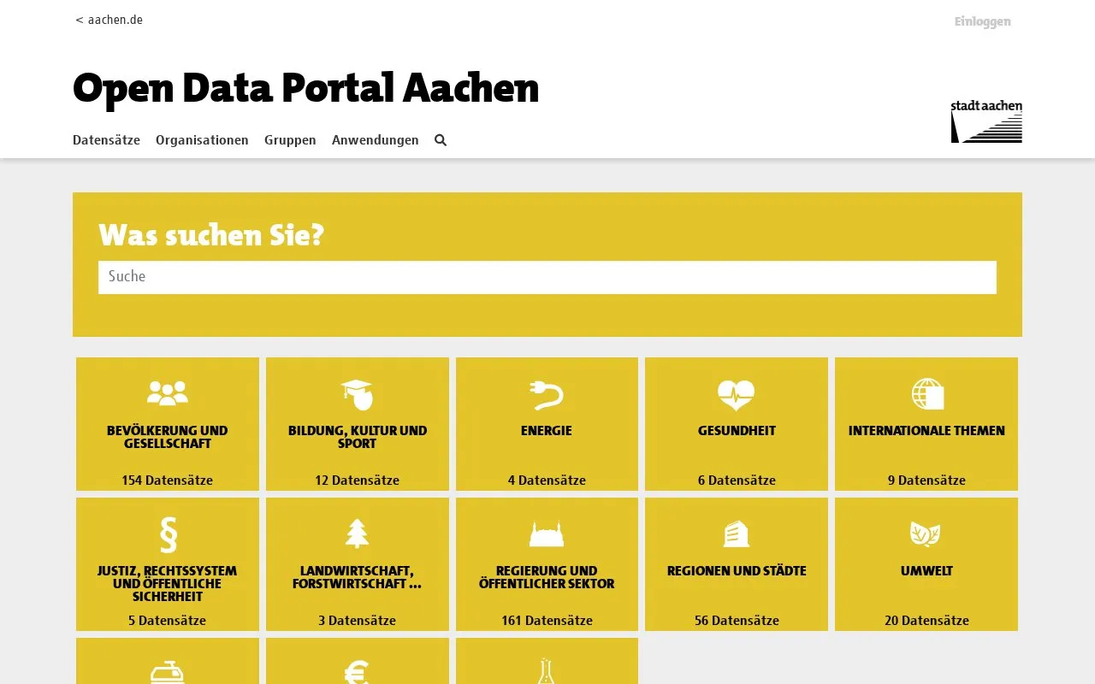This screenshot has height=684, width=1095.
Task: Click the 20 Datensätze count
Action: click(x=926, y=621)
